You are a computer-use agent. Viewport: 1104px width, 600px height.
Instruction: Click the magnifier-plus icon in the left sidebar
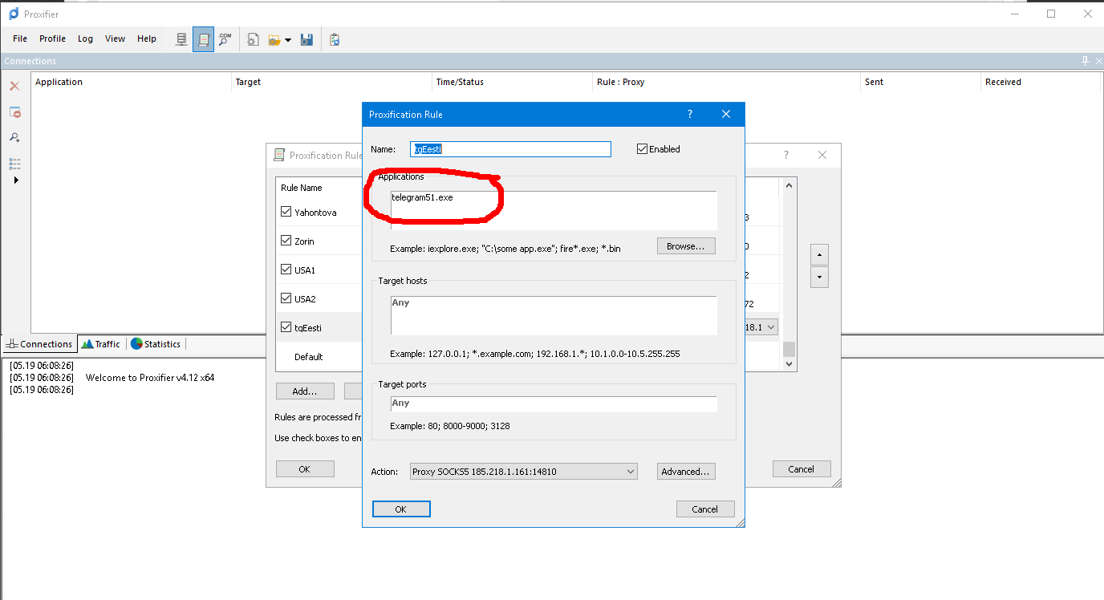(14, 138)
